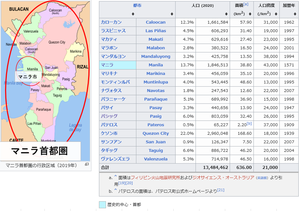The height and width of the screenshot is (211, 299).
Task: Sort table by 加盟年 column
Action: tap(295, 14)
